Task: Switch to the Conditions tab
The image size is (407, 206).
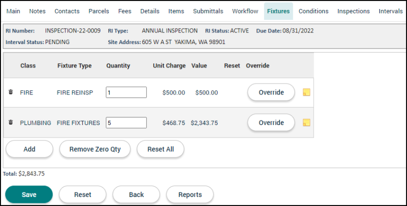Action: (314, 11)
